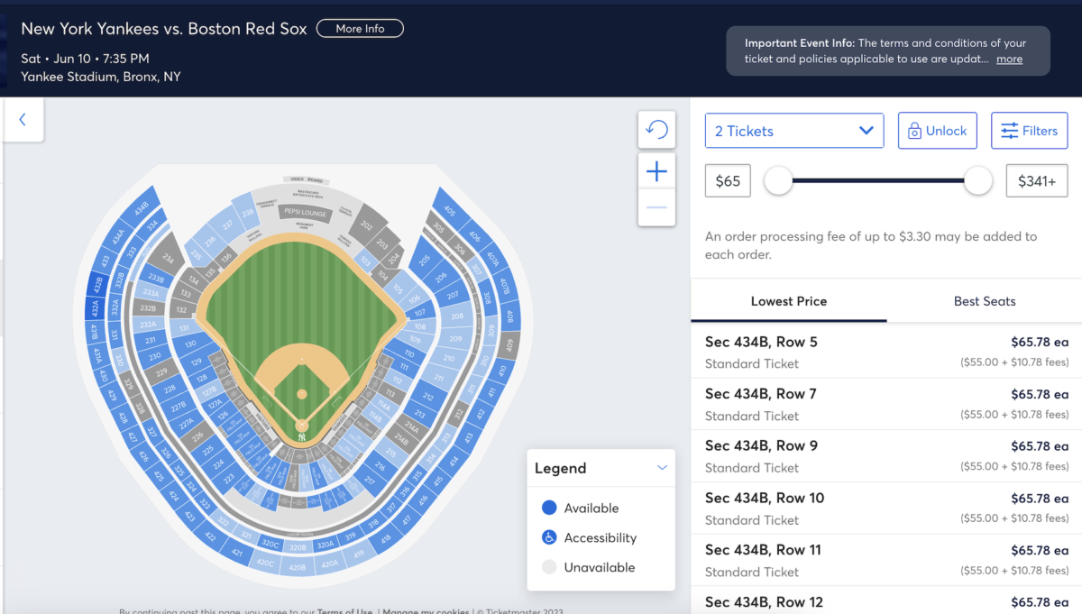
Task: Switch to the Best Seats tab
Action: (x=984, y=301)
